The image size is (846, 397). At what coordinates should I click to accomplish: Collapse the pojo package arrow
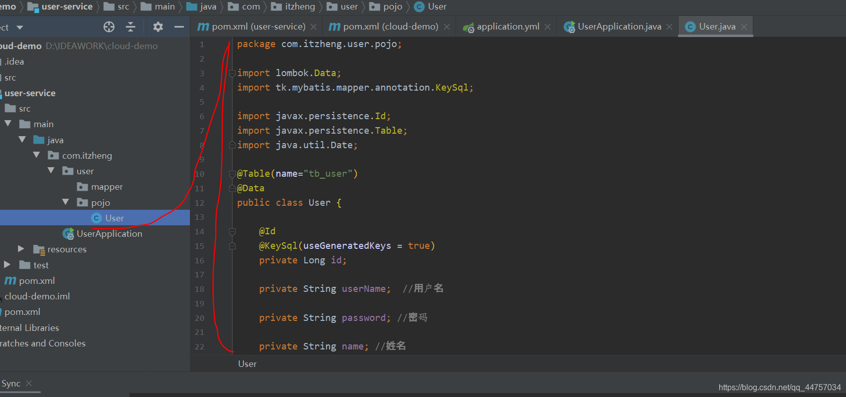click(x=66, y=202)
